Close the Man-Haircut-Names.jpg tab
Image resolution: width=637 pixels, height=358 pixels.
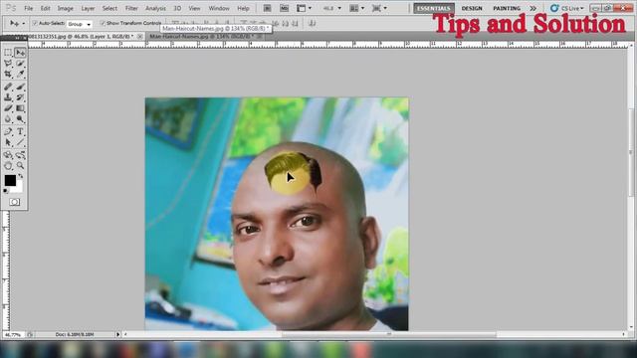tap(259, 37)
